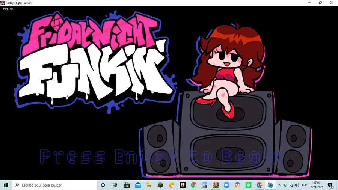Viewport: 338px width, 190px height.
Task: Change the ESP input language
Action: pos(304,185)
